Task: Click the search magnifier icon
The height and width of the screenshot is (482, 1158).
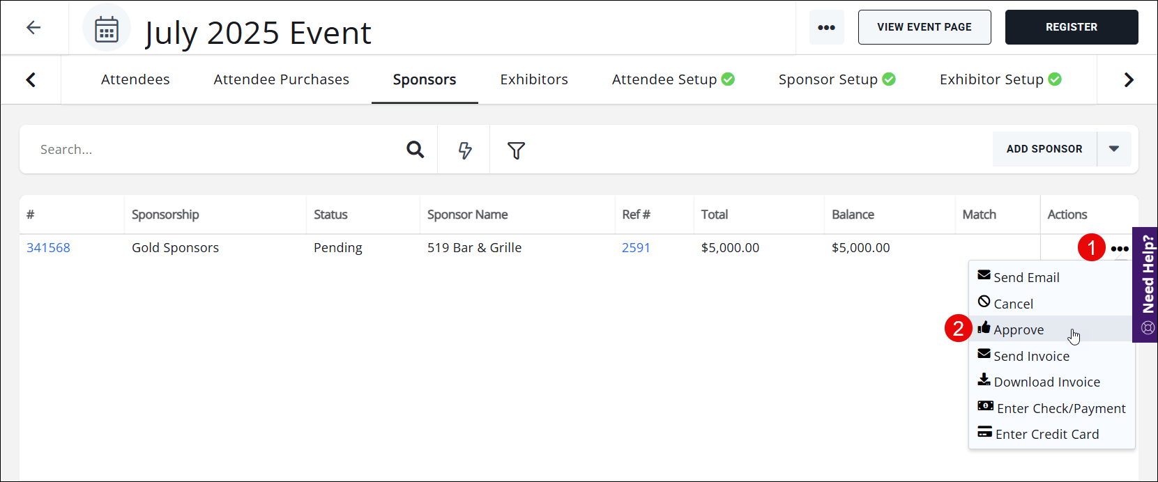Action: [x=415, y=149]
